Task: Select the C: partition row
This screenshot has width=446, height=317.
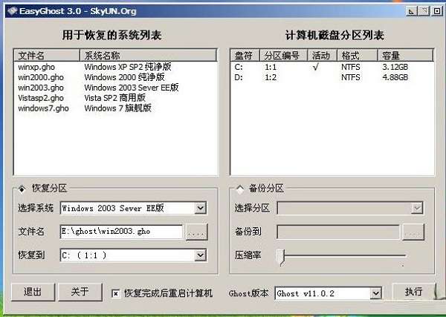Action: pos(332,67)
